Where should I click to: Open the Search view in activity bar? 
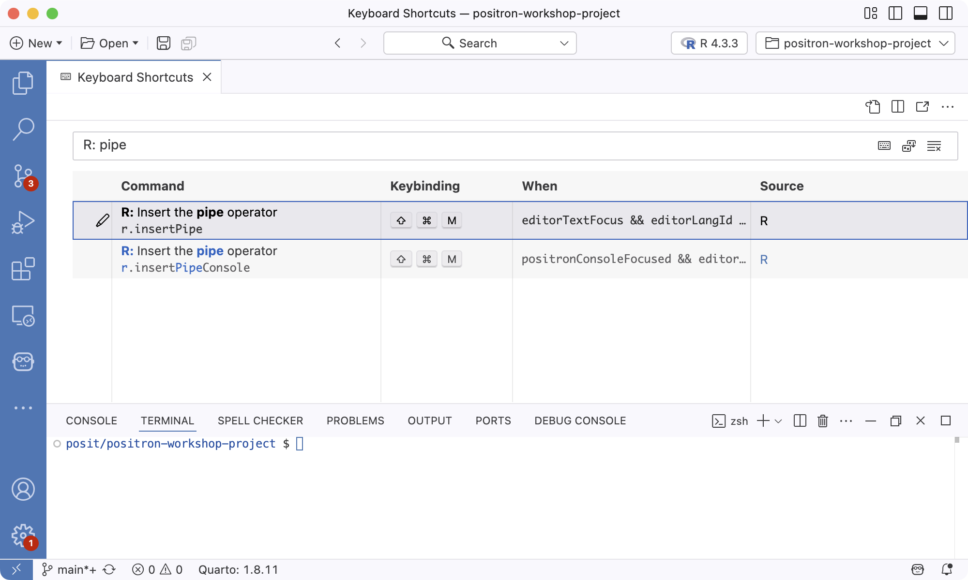(23, 129)
